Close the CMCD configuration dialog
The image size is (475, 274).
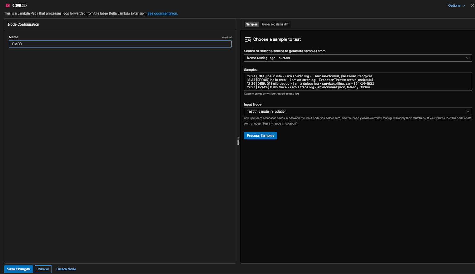pyautogui.click(x=472, y=6)
